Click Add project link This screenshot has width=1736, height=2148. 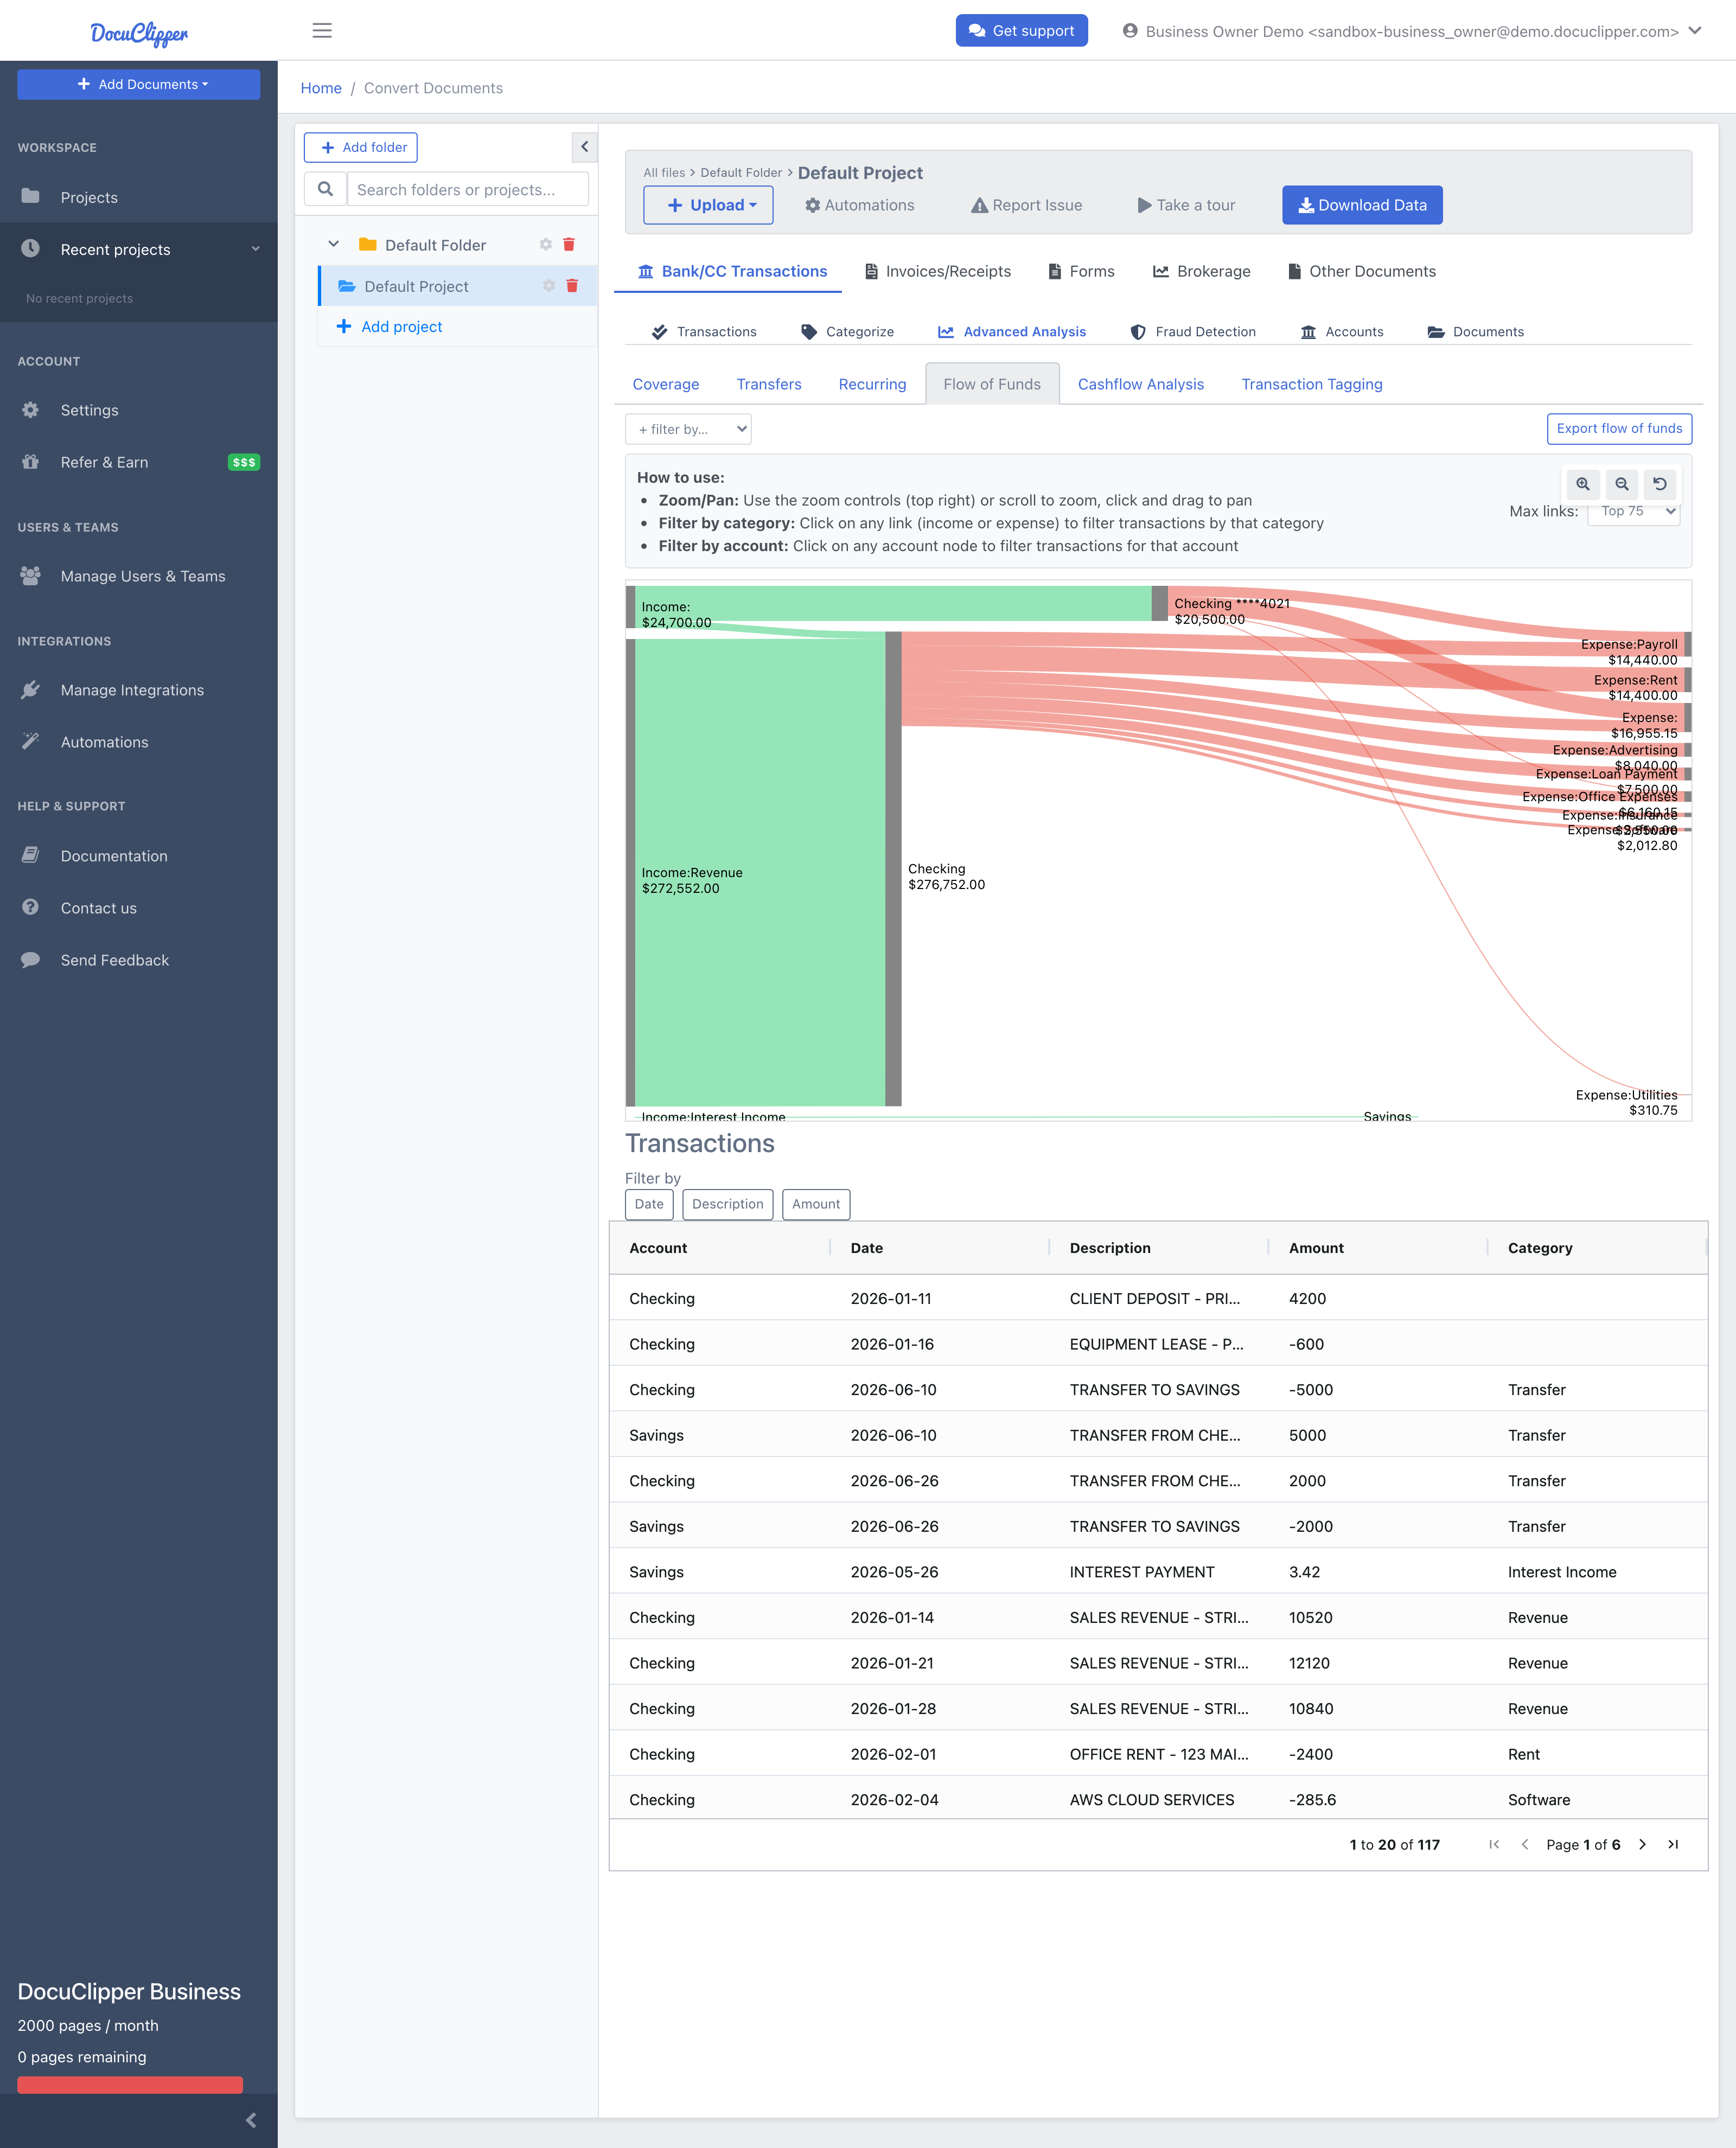coord(390,327)
